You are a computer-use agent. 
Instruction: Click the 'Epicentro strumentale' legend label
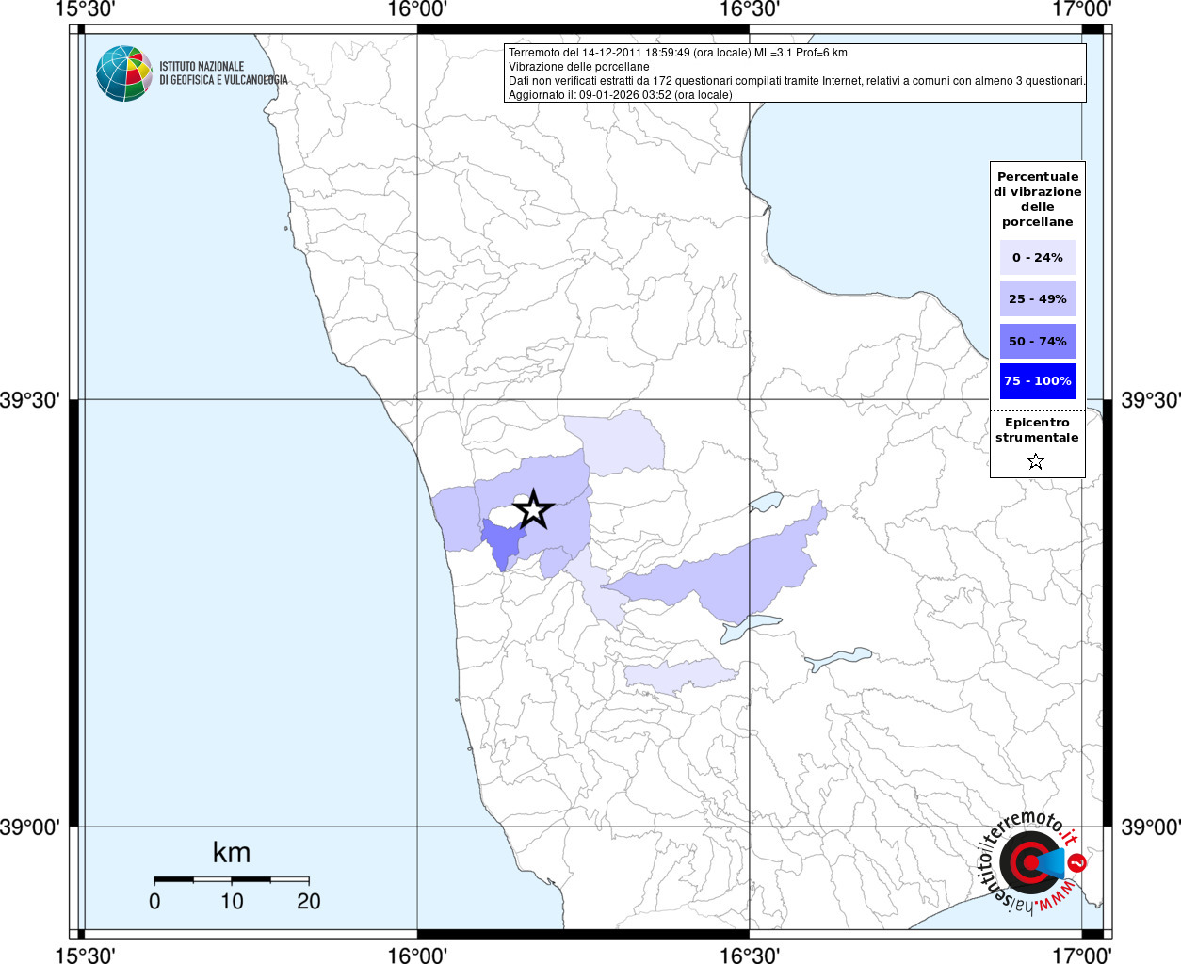tap(1037, 430)
